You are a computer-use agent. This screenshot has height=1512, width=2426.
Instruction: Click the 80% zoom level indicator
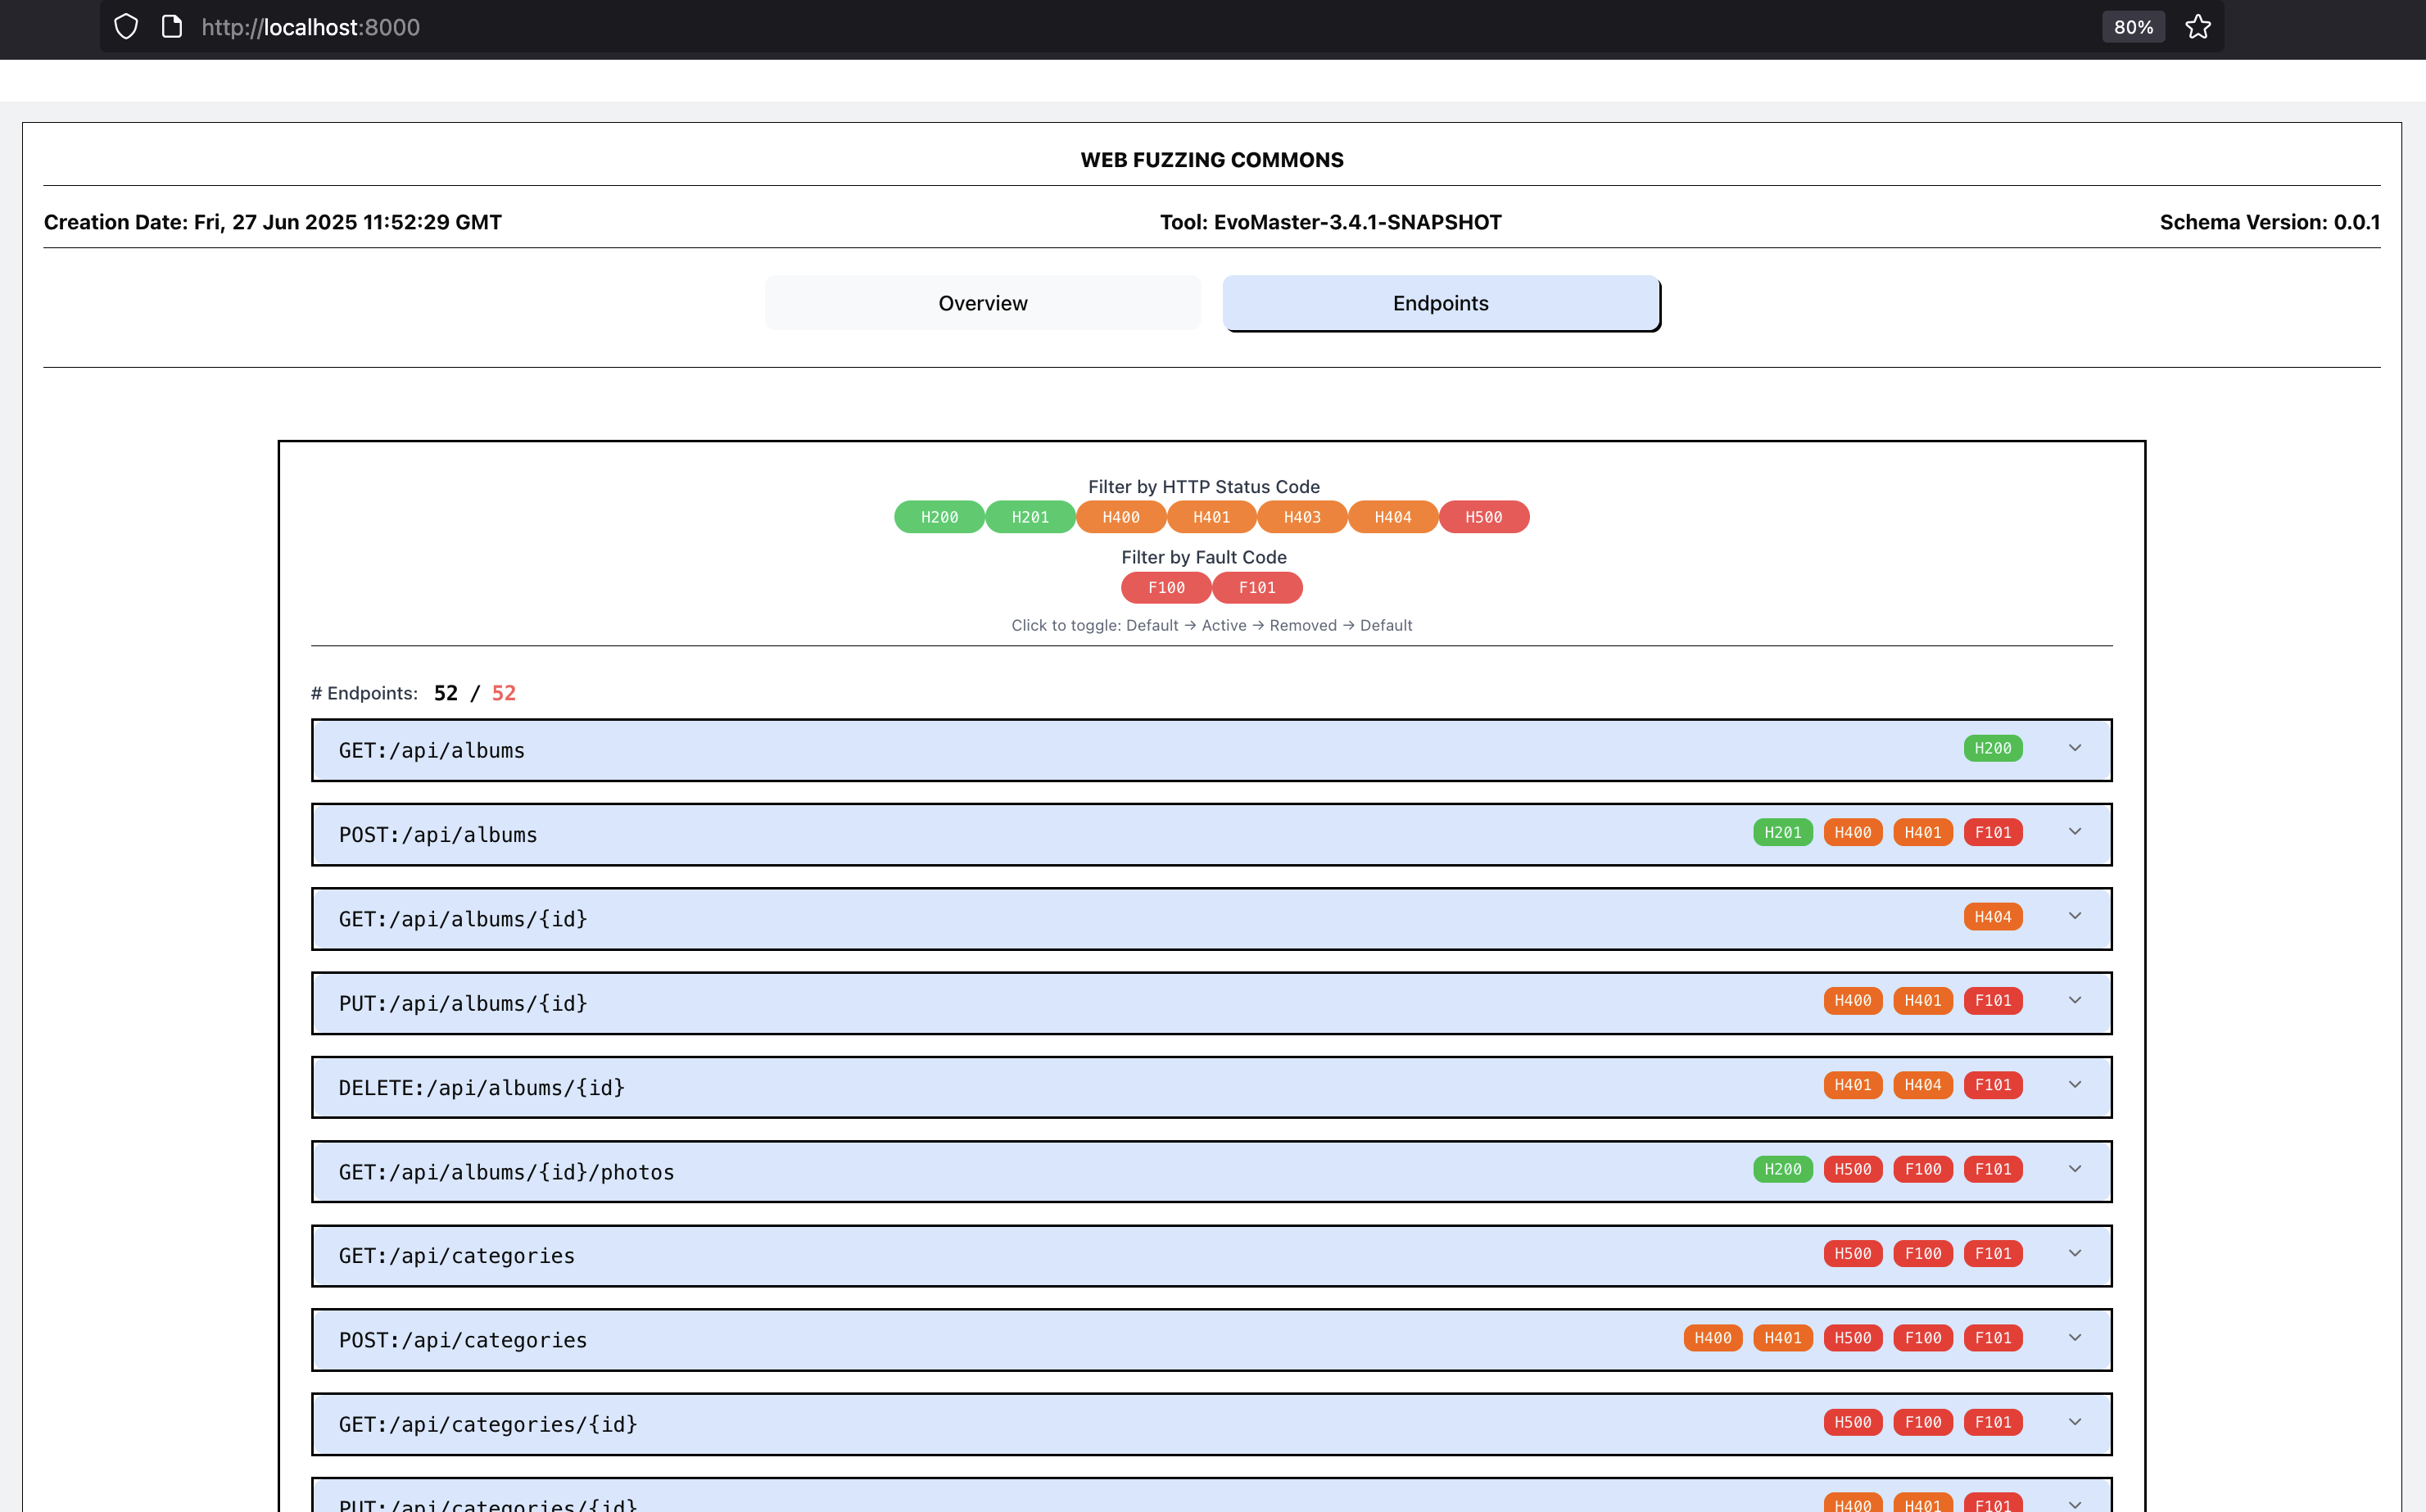pyautogui.click(x=2132, y=27)
